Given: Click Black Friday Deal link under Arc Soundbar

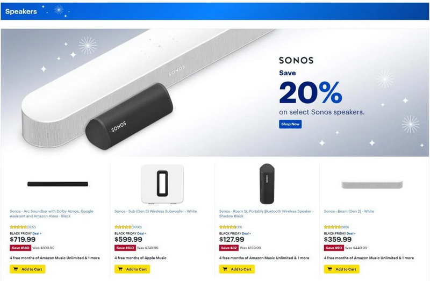Looking at the screenshot, I should [x=37, y=233].
